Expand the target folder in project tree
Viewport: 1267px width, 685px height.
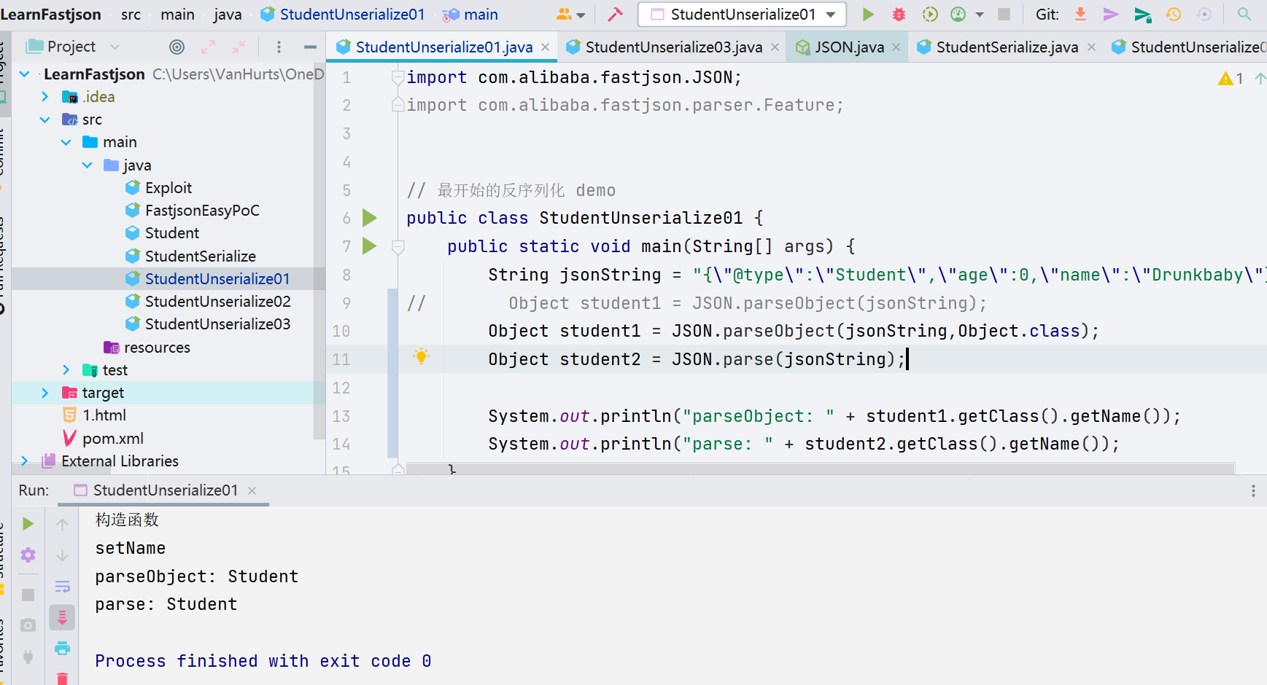pyautogui.click(x=45, y=393)
